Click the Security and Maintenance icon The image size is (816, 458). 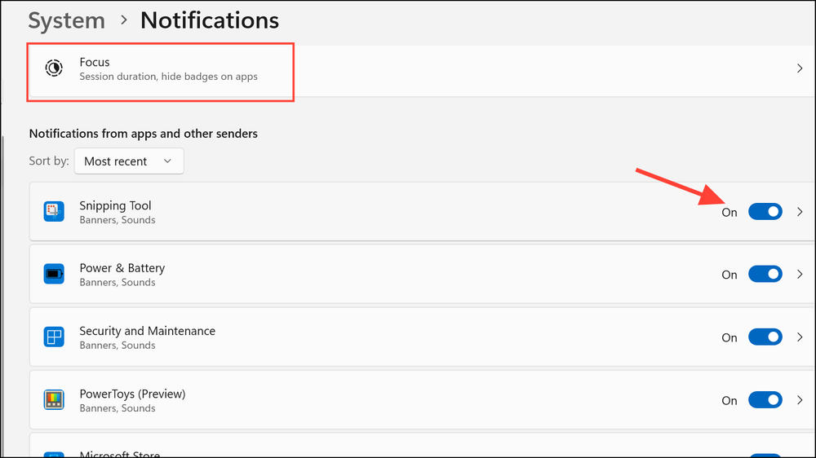[x=54, y=337]
